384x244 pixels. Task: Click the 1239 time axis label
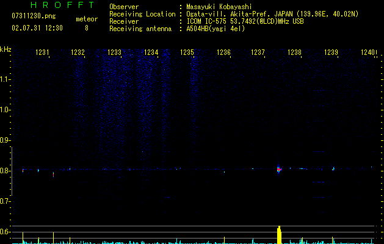pyautogui.click(x=331, y=52)
